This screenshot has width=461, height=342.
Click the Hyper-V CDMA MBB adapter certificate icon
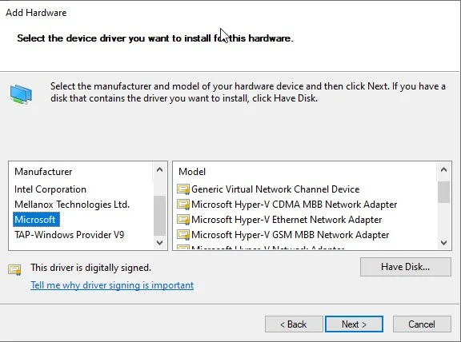(182, 205)
